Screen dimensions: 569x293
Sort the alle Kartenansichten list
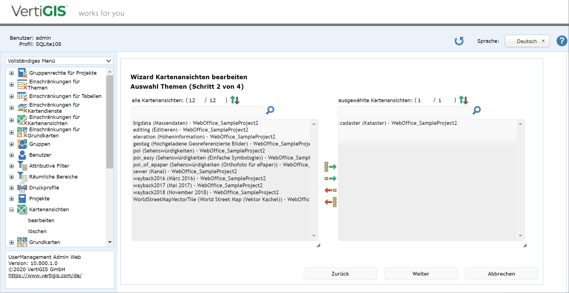(235, 100)
